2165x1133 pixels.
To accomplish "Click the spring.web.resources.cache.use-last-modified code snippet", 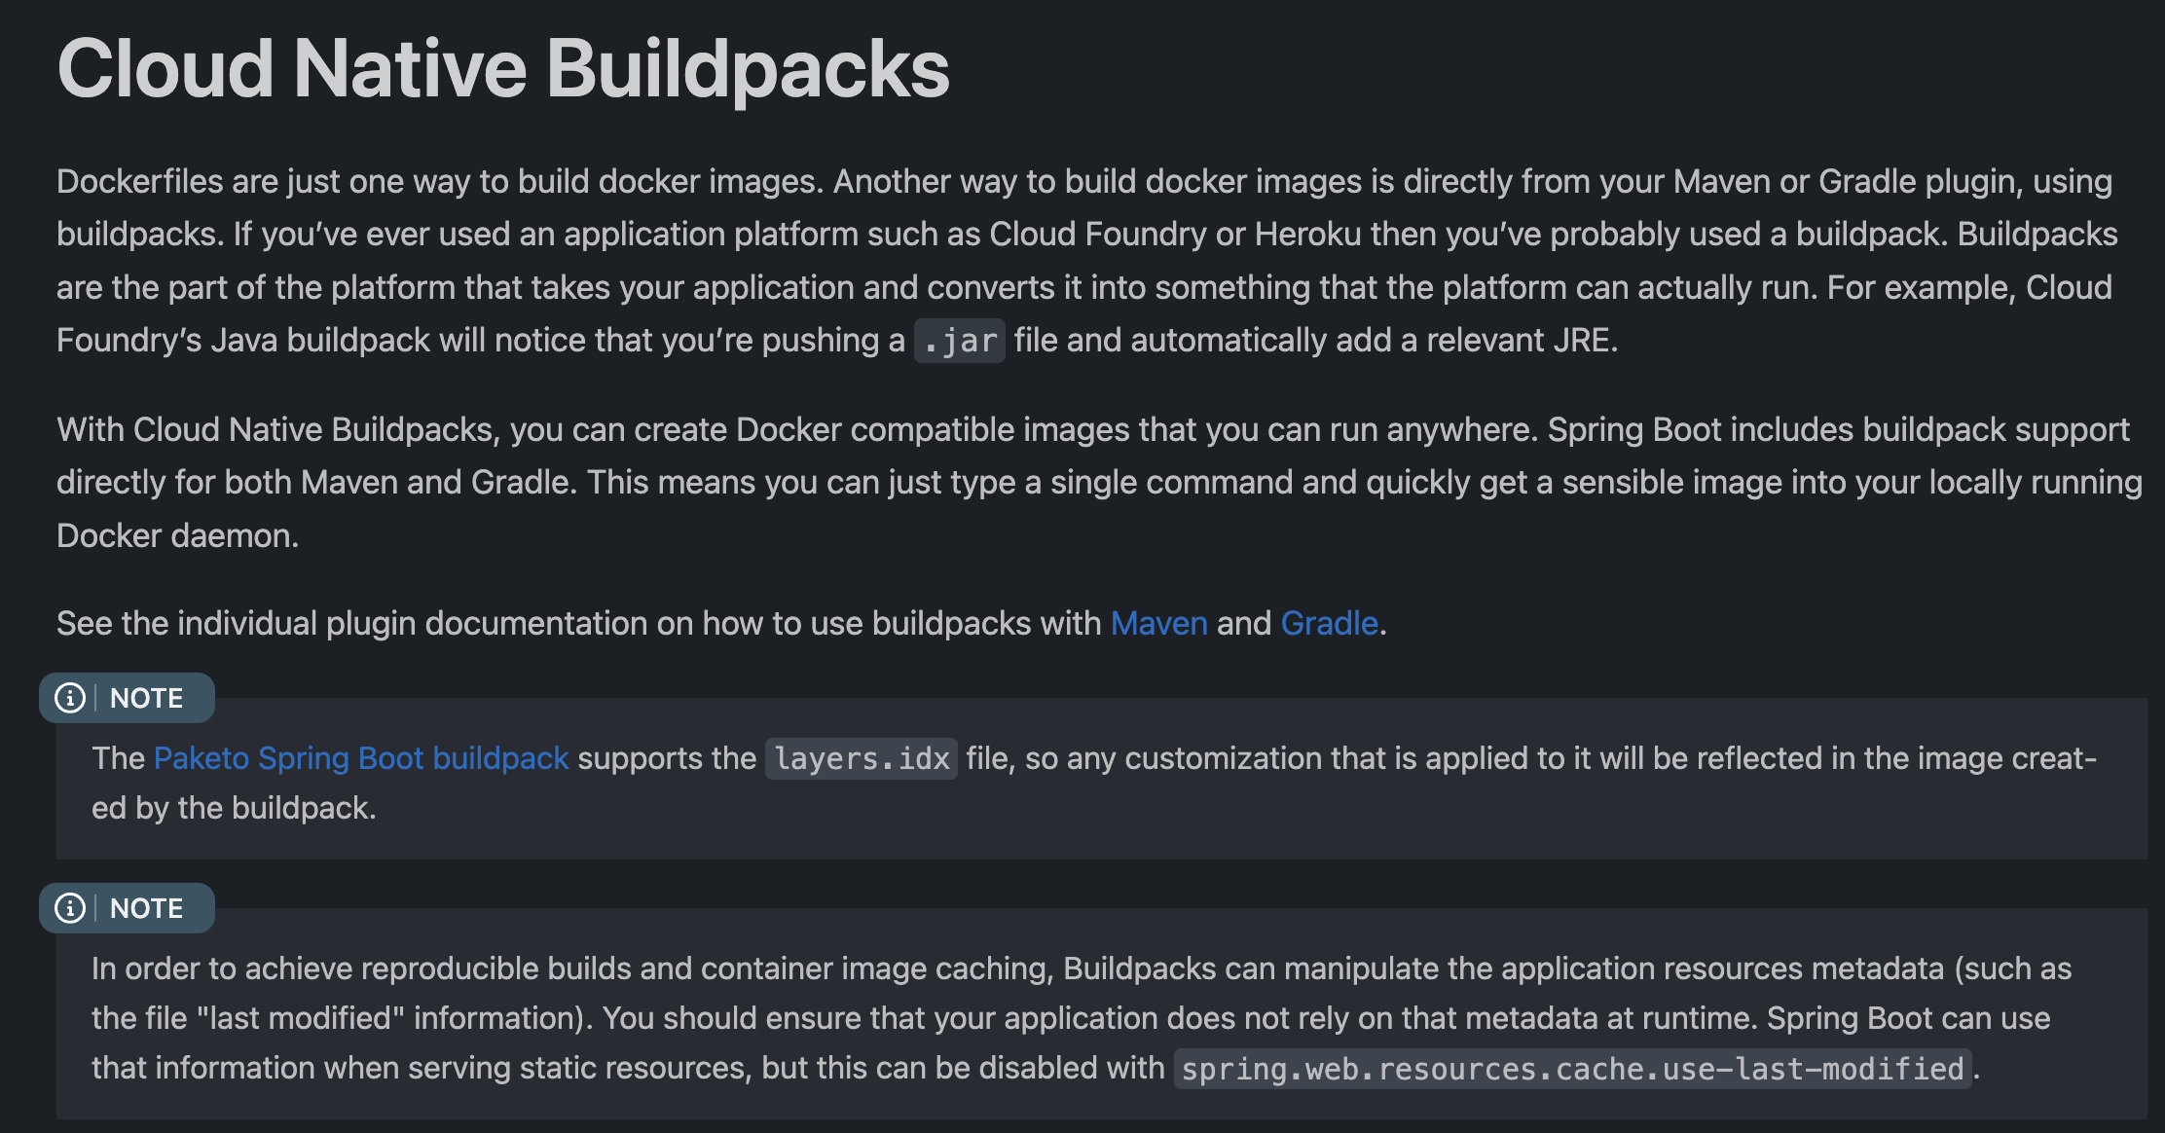I will (1572, 1069).
